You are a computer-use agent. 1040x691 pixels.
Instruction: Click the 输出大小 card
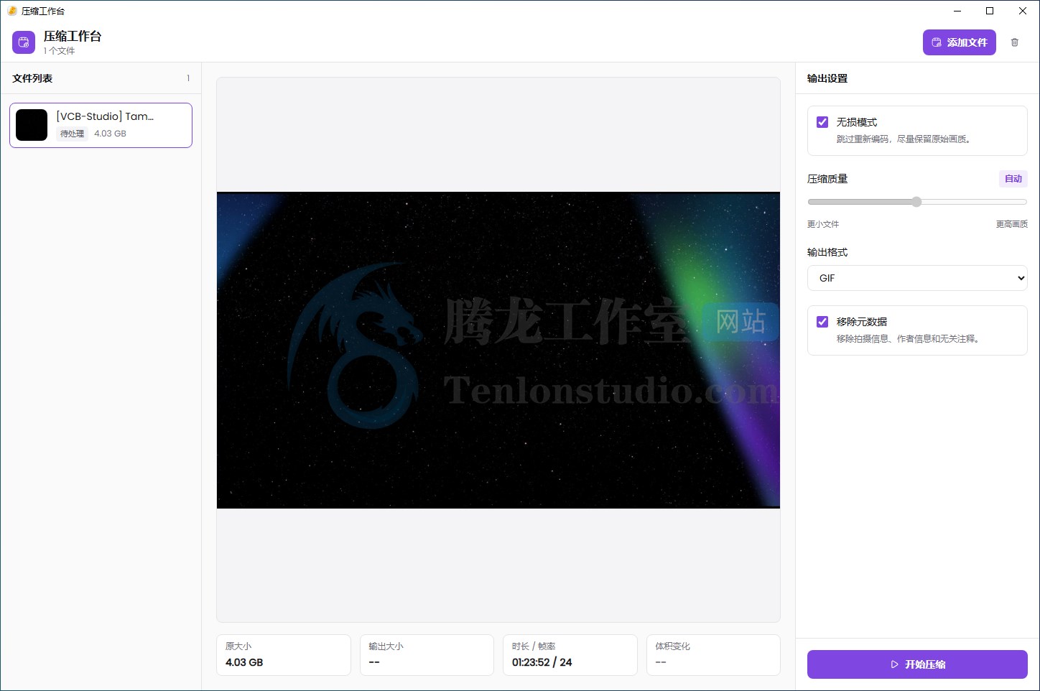click(427, 655)
